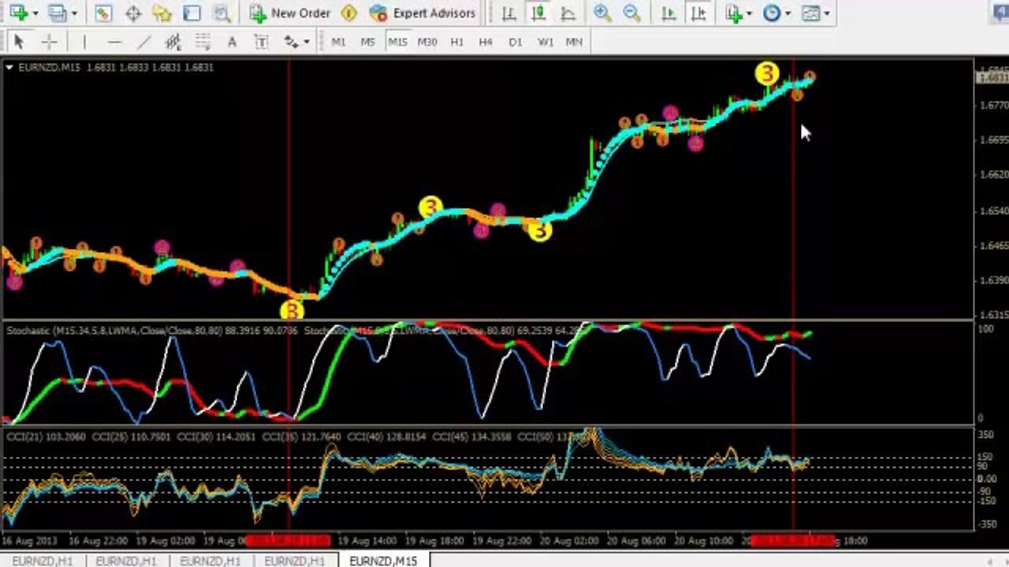Switch timeframe to MN

click(x=574, y=42)
